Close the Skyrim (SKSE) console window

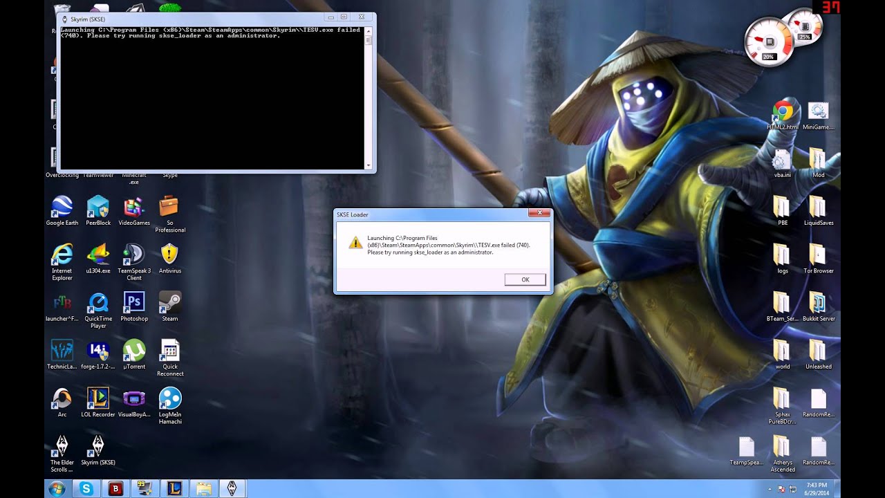pyautogui.click(x=362, y=17)
